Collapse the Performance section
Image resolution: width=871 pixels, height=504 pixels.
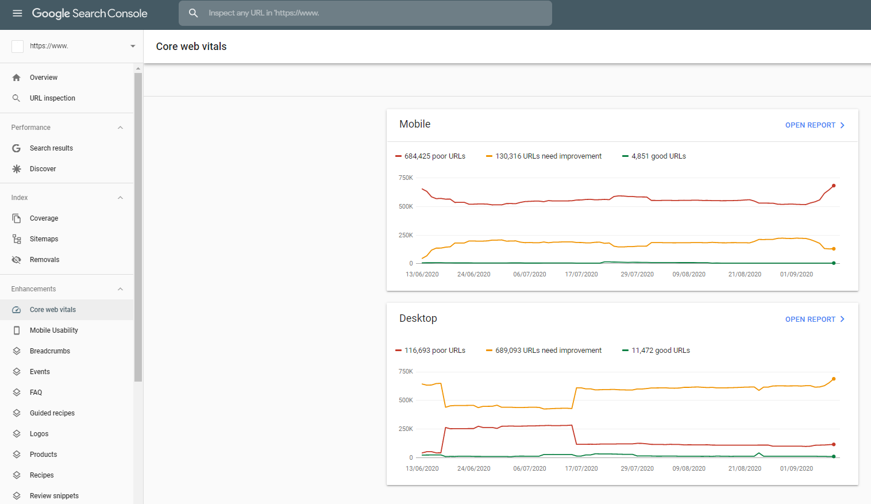tap(120, 128)
